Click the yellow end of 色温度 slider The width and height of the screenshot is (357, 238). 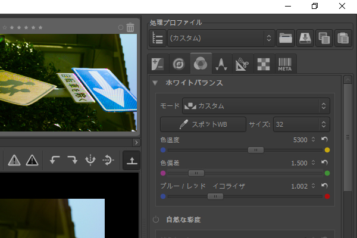coord(327,150)
